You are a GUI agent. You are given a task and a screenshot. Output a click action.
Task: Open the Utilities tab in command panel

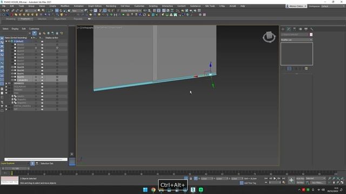[311, 29]
